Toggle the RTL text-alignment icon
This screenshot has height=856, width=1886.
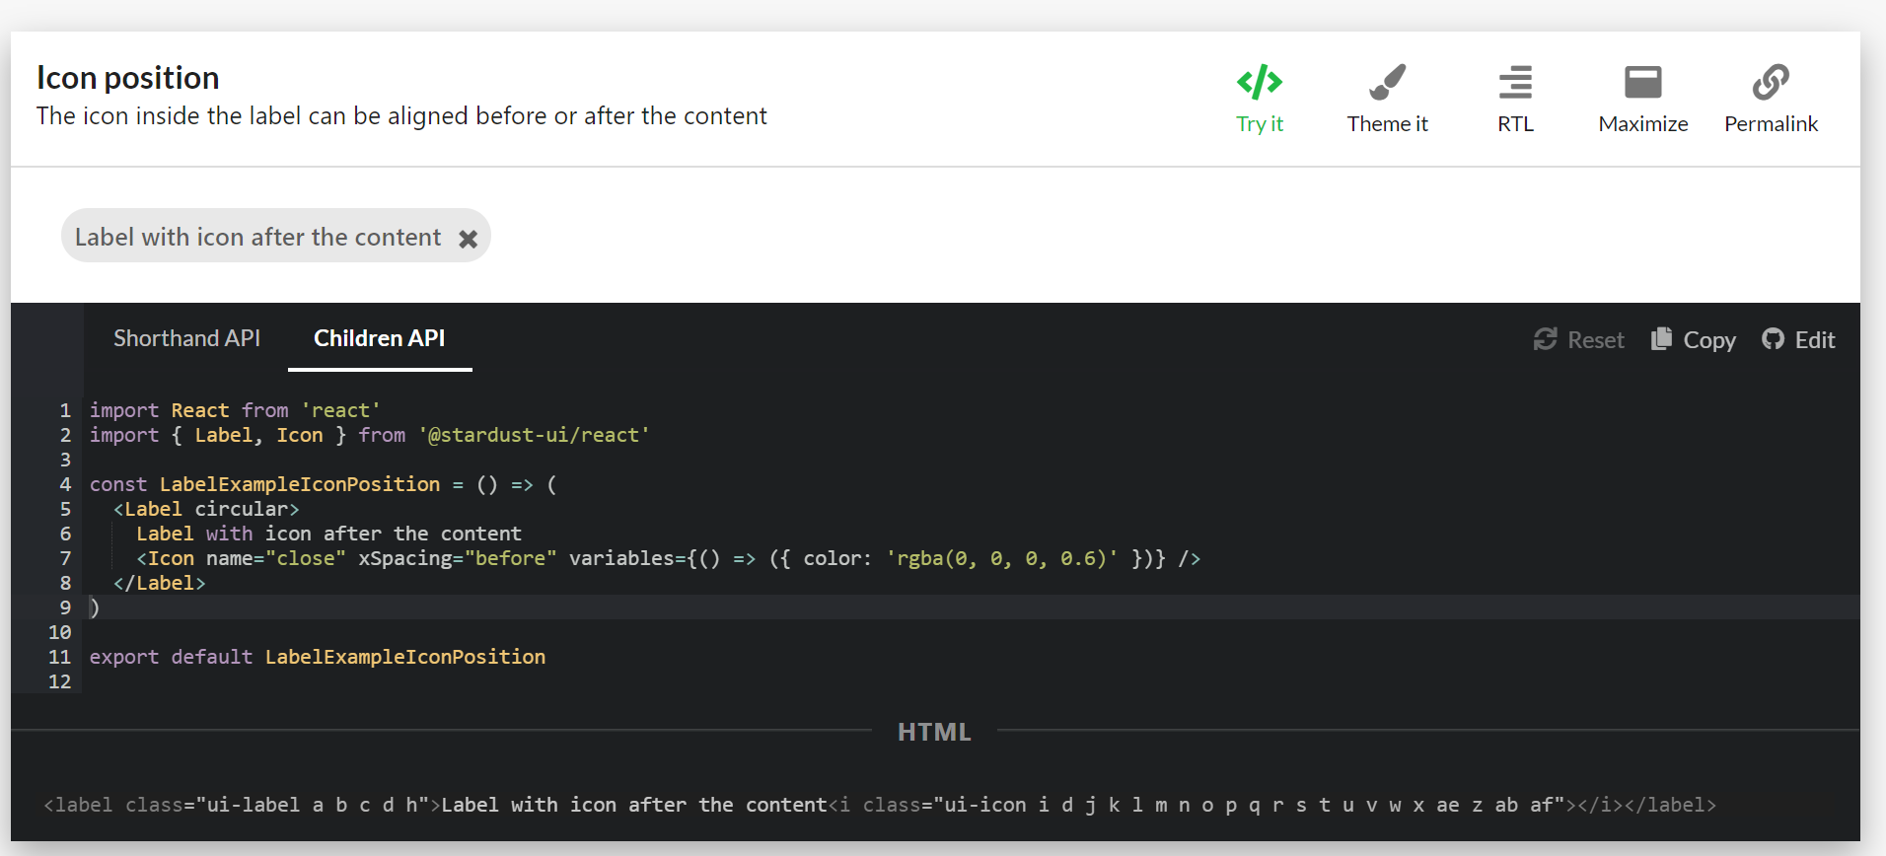coord(1515,82)
